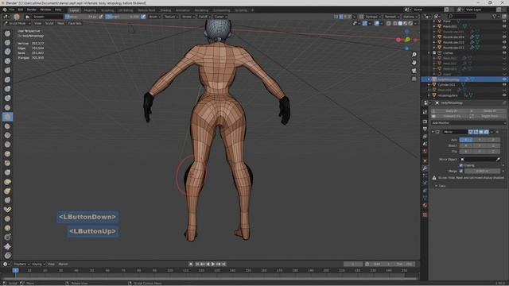The width and height of the screenshot is (509, 286).
Task: Hide Cylinder.001 using its eye icon
Action: point(504,85)
